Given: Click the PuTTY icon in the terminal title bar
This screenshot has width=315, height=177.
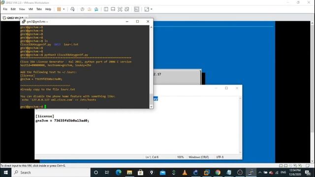Looking at the screenshot, I should (24, 22).
